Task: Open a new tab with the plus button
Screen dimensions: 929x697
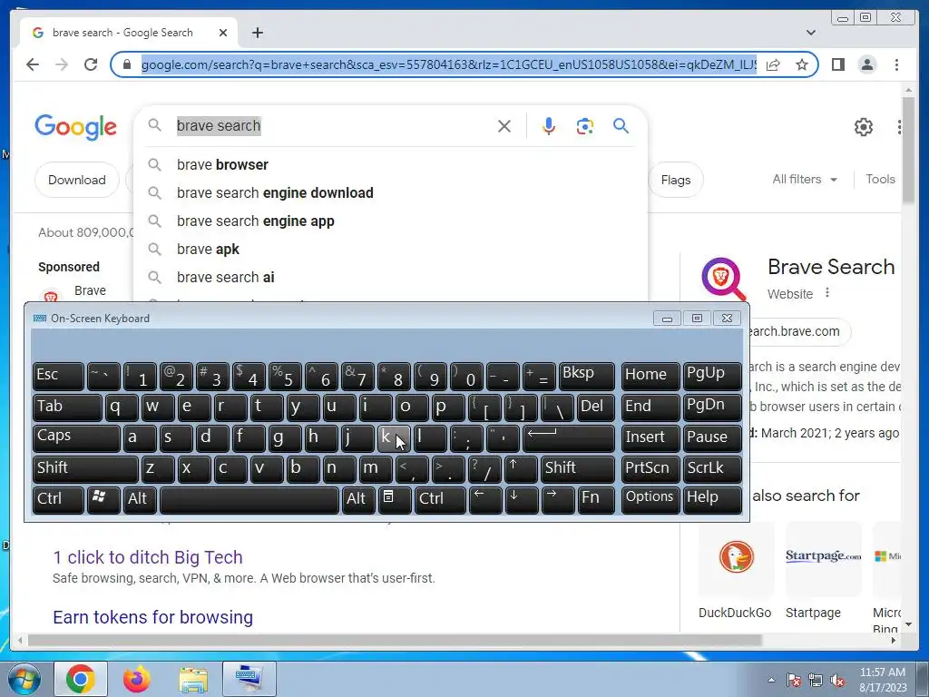Action: pyautogui.click(x=257, y=33)
